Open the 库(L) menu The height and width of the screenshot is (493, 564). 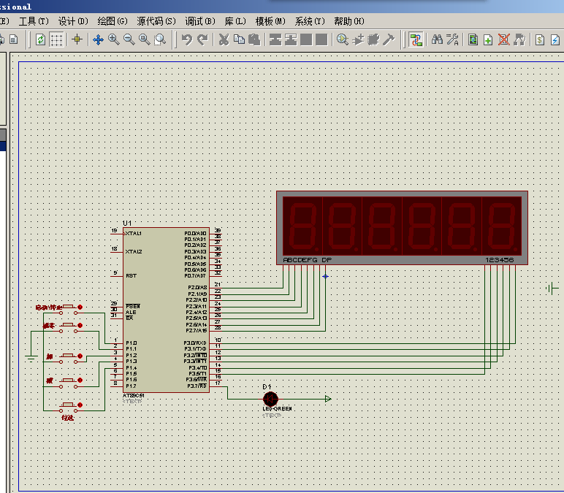tap(235, 22)
